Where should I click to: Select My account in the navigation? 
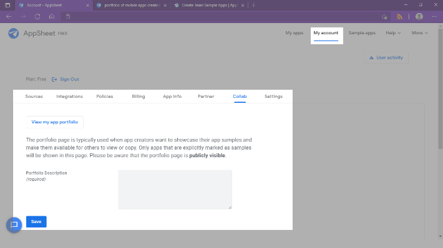tap(326, 33)
